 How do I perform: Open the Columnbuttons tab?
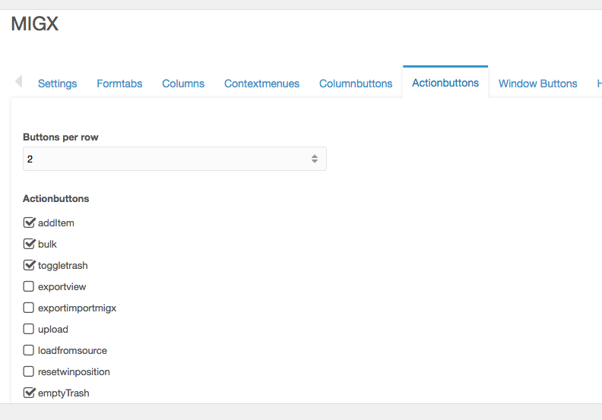[x=356, y=84]
